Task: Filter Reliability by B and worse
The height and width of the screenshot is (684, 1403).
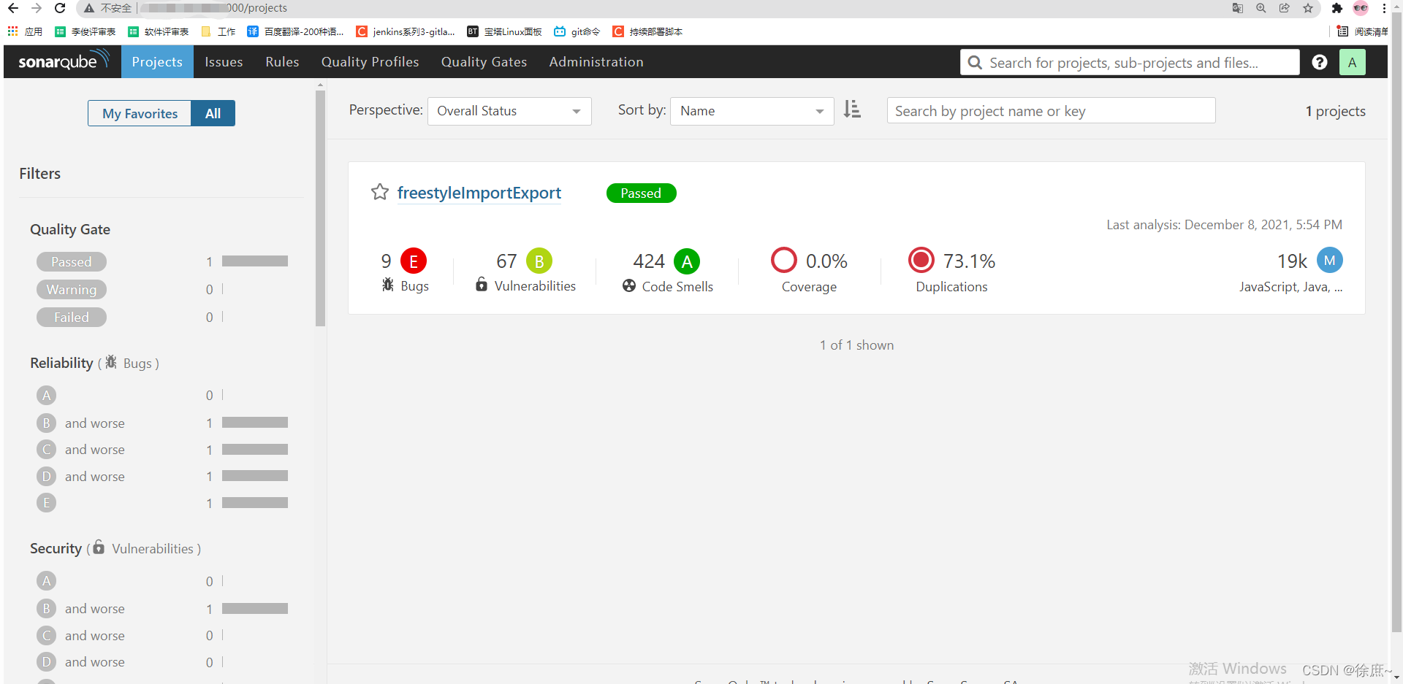Action: point(80,423)
